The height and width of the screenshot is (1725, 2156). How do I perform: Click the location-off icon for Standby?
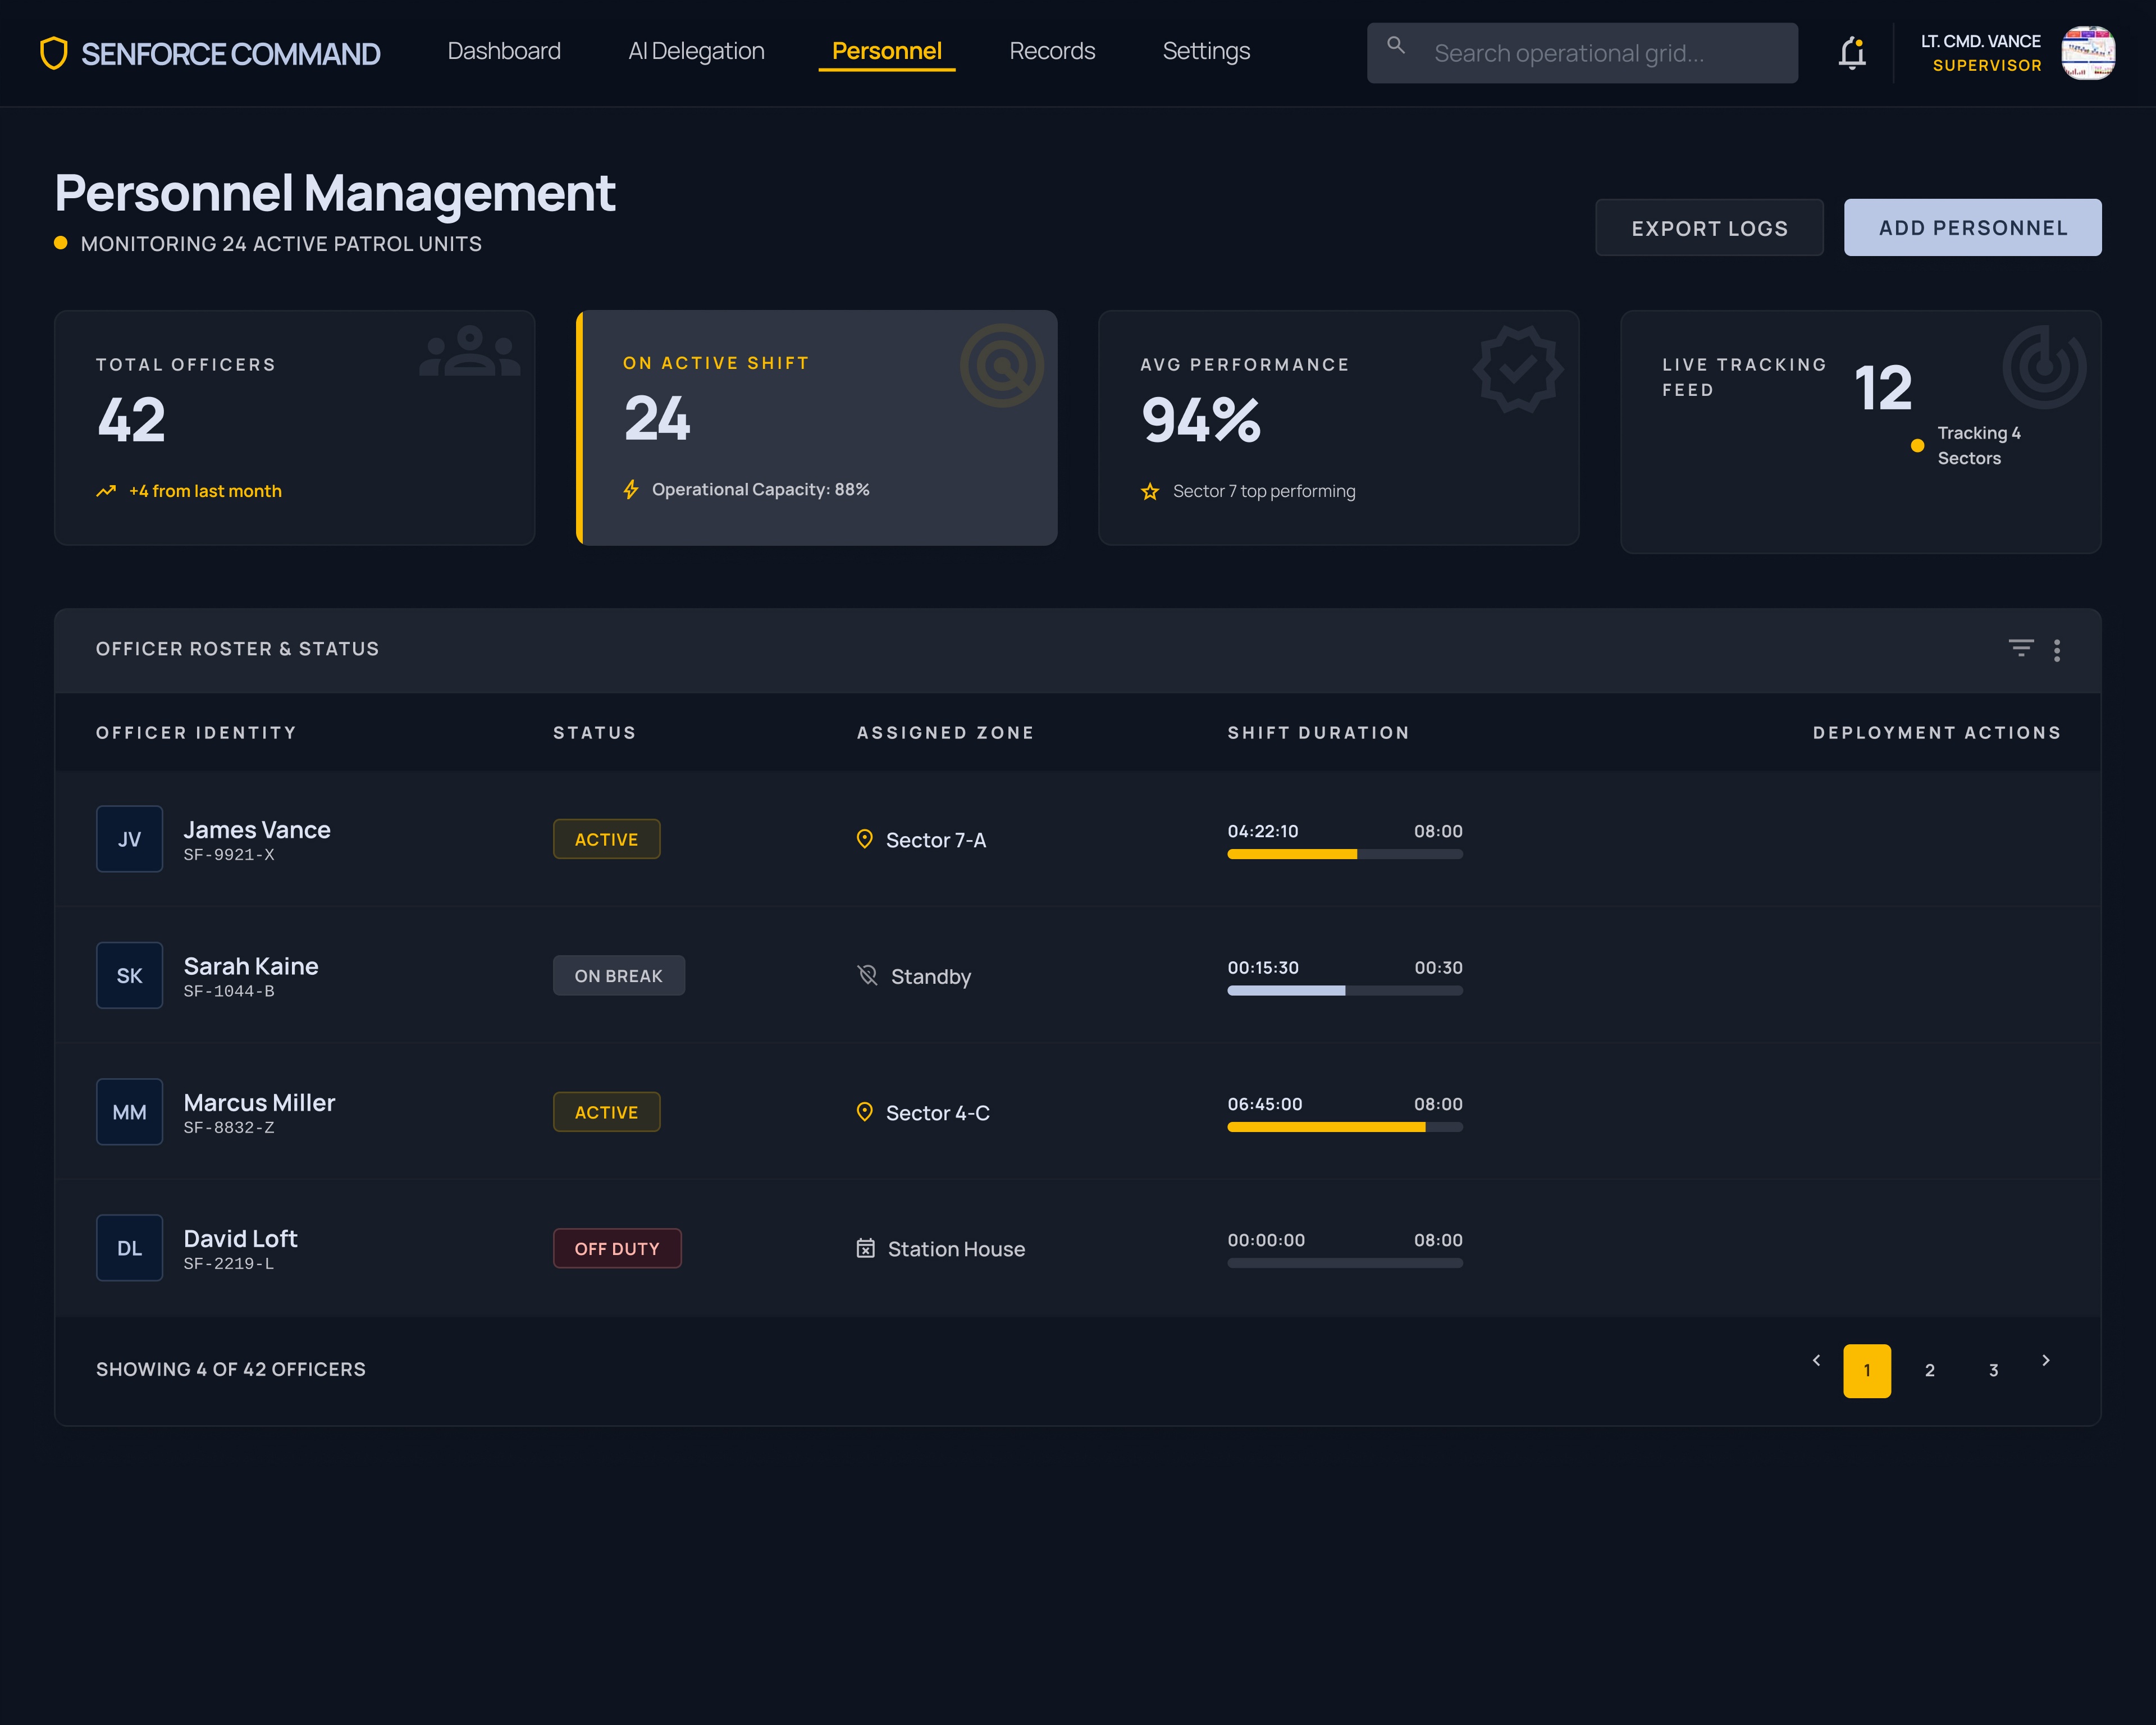pos(867,975)
